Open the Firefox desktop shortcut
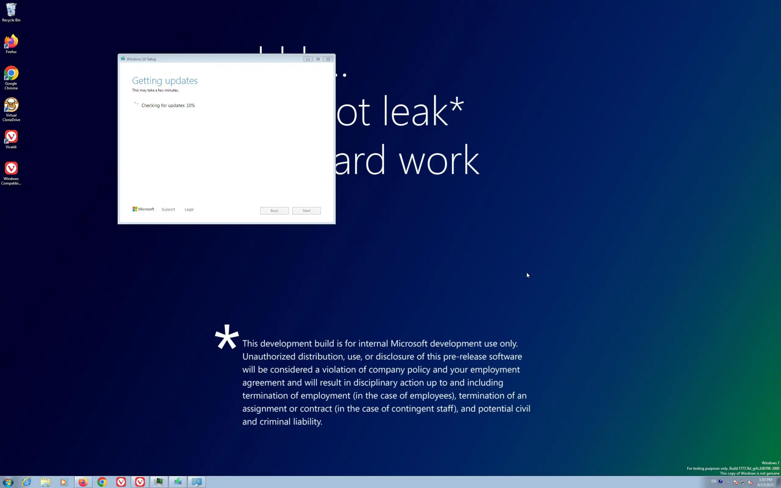781x488 pixels. click(x=11, y=44)
